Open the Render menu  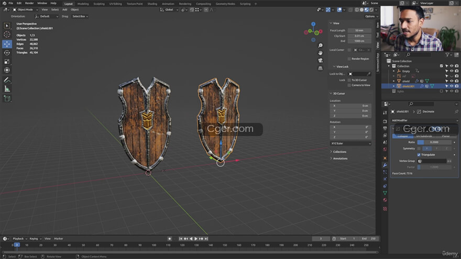(29, 3)
